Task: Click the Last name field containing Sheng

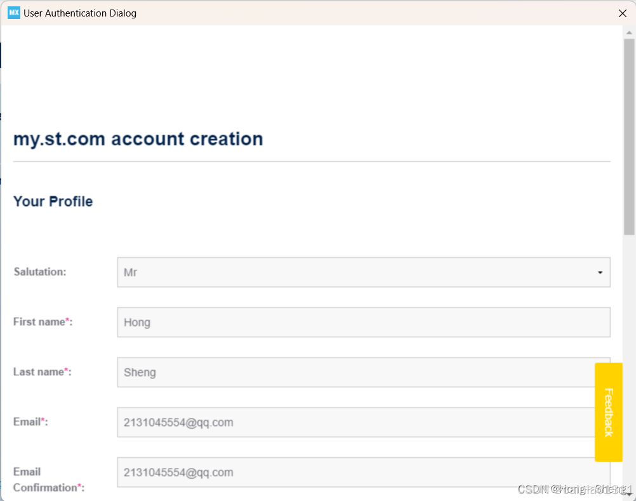Action: point(364,372)
